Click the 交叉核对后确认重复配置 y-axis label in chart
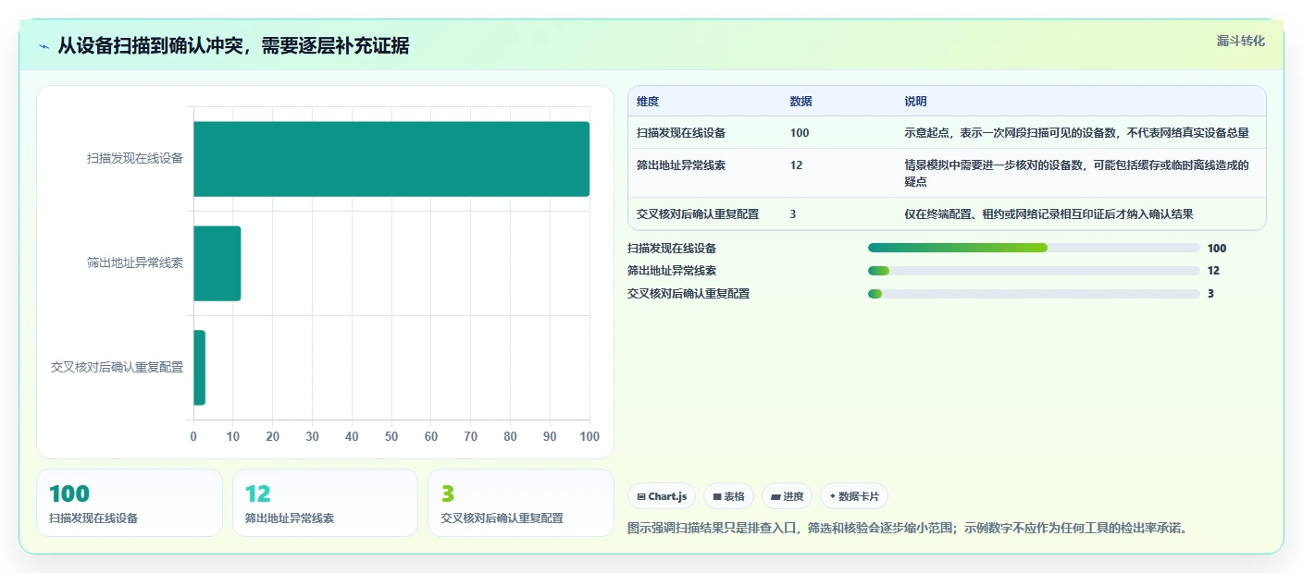The image size is (1303, 573). 118,367
